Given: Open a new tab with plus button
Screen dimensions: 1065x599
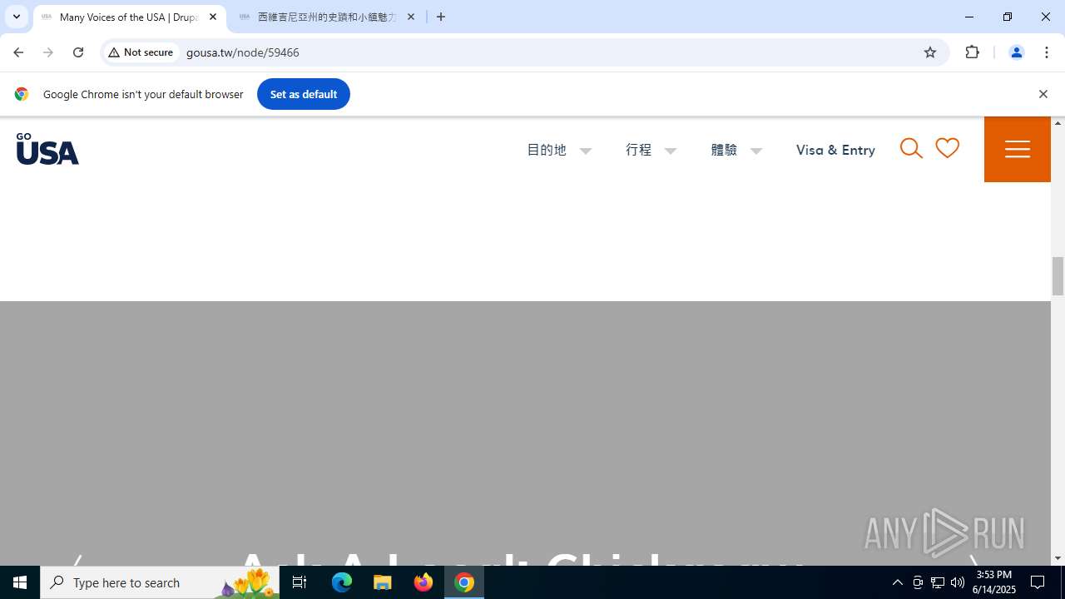Looking at the screenshot, I should [441, 17].
